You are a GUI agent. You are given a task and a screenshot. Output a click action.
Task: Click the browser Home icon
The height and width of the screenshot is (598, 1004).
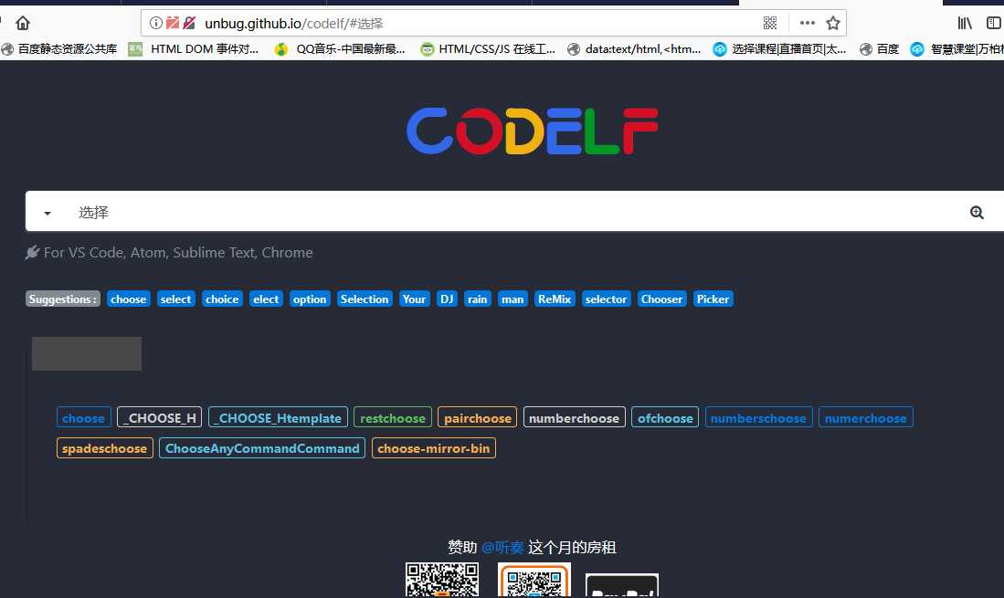[23, 24]
